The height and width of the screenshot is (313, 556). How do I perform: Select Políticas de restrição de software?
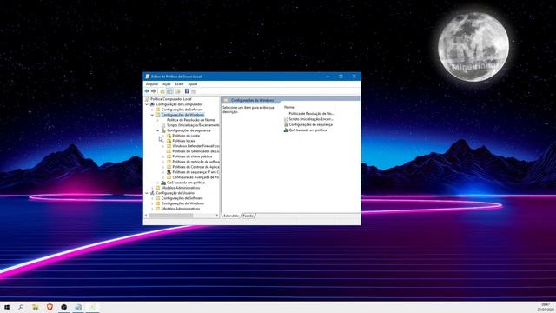click(x=195, y=162)
